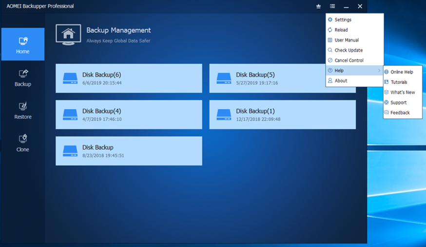Image resolution: width=426 pixels, height=247 pixels.
Task: Open Tutorials from the Help submenu
Action: click(x=403, y=82)
